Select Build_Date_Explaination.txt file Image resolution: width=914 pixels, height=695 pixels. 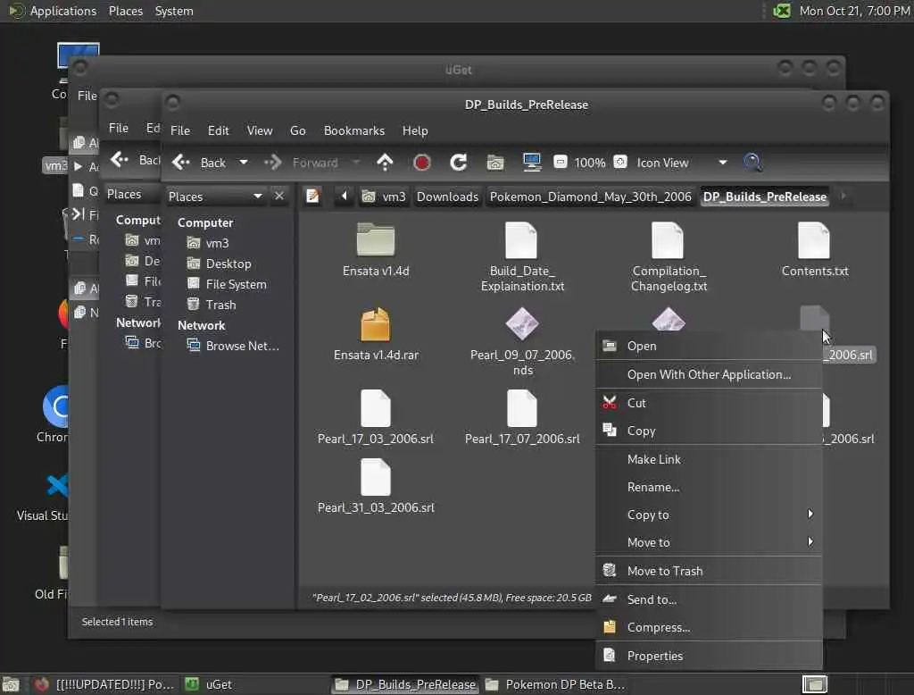522,256
